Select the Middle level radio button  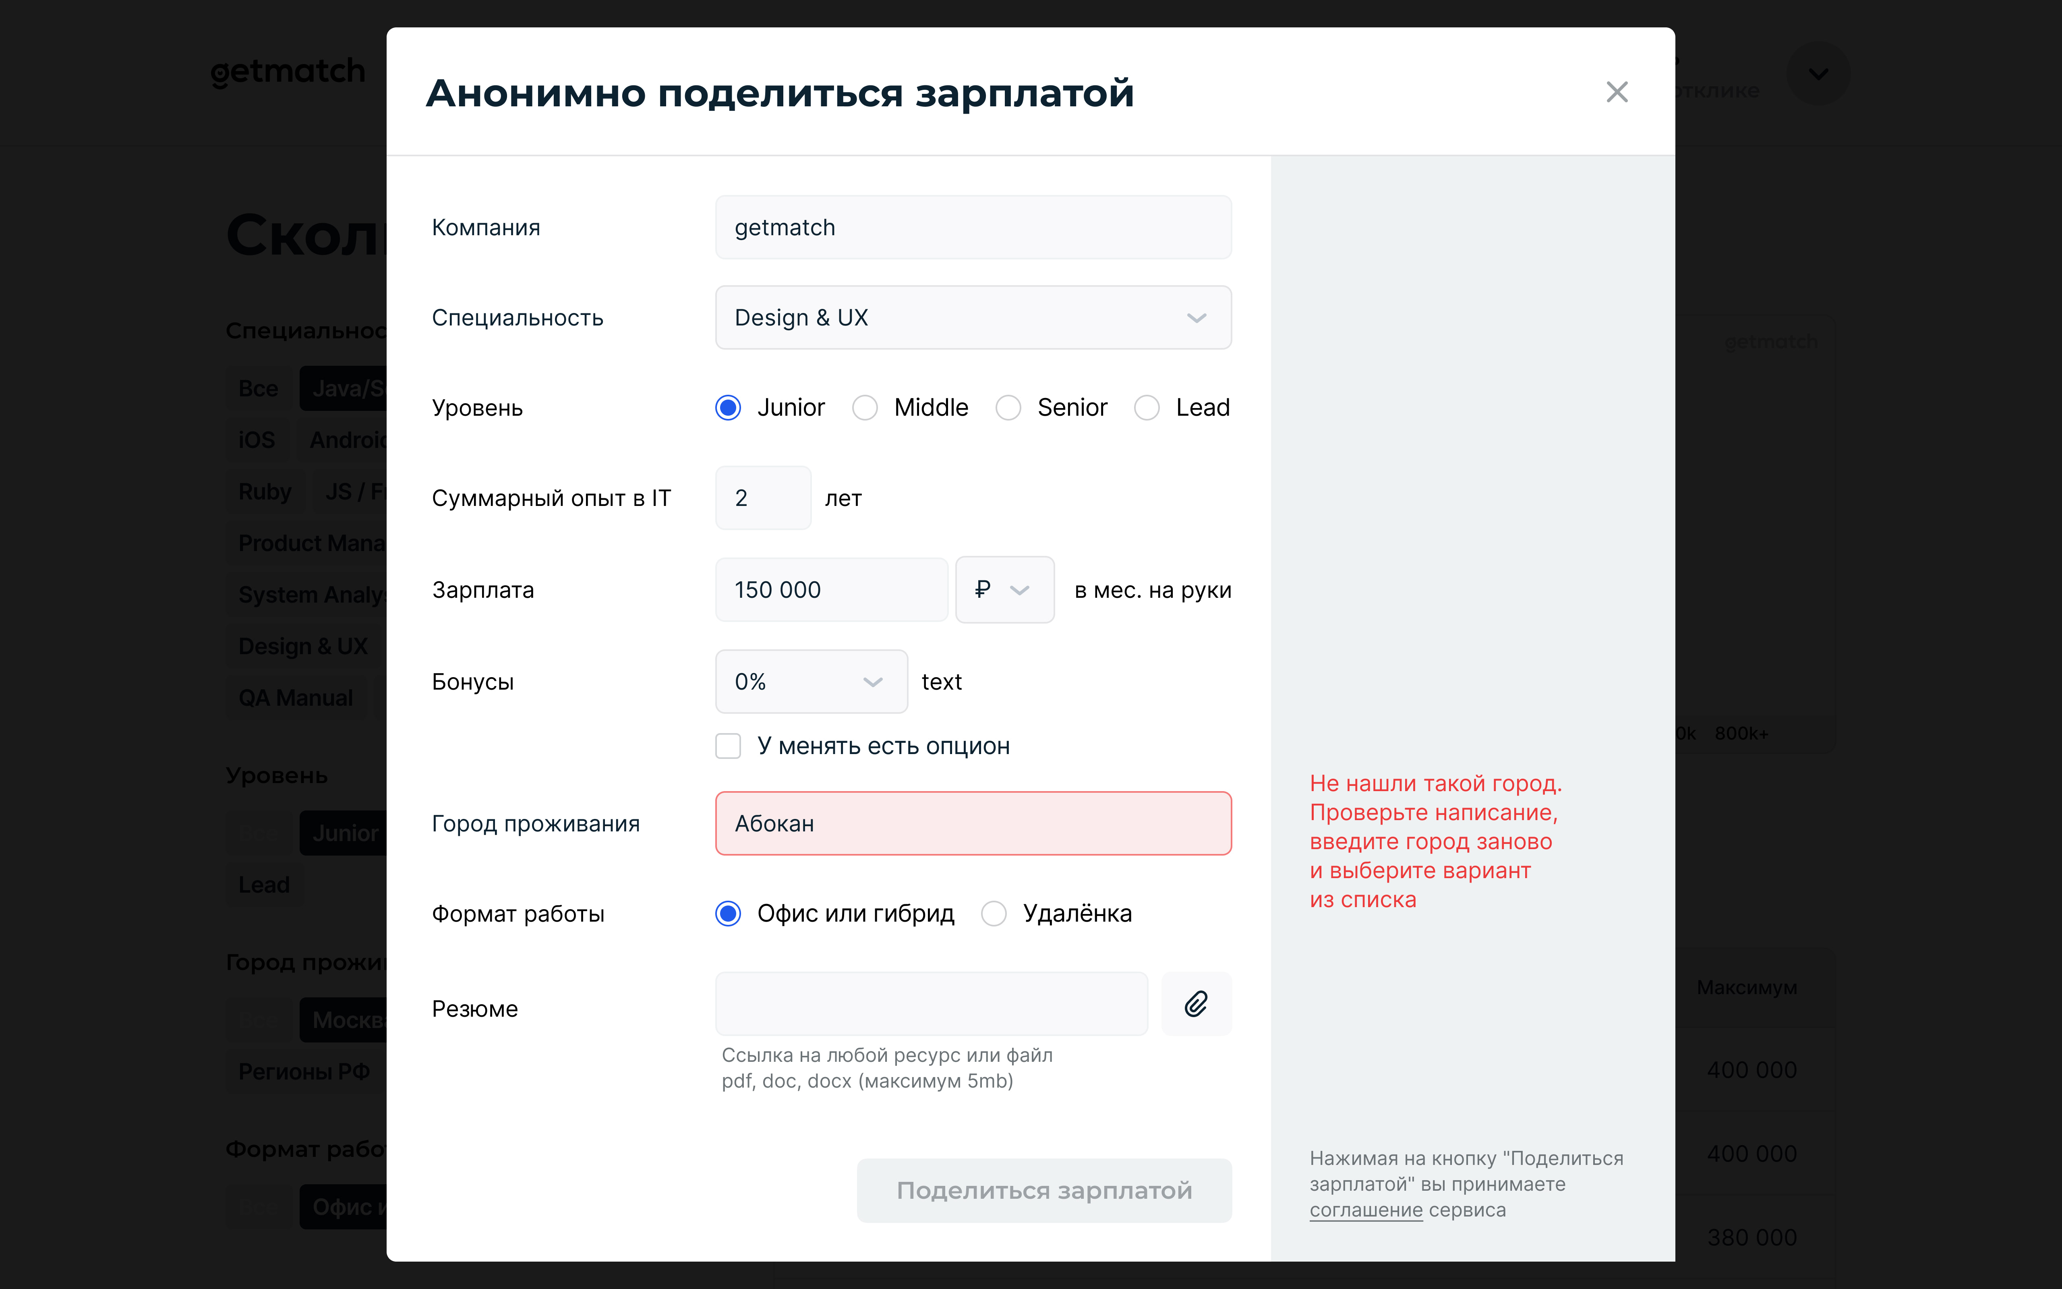pyautogui.click(x=865, y=408)
